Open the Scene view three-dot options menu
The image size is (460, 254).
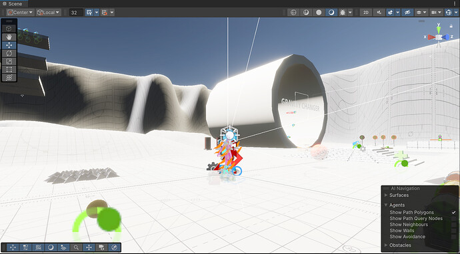(455, 3)
